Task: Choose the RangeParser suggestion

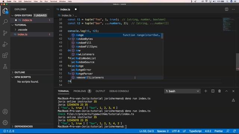Action: 116,74
